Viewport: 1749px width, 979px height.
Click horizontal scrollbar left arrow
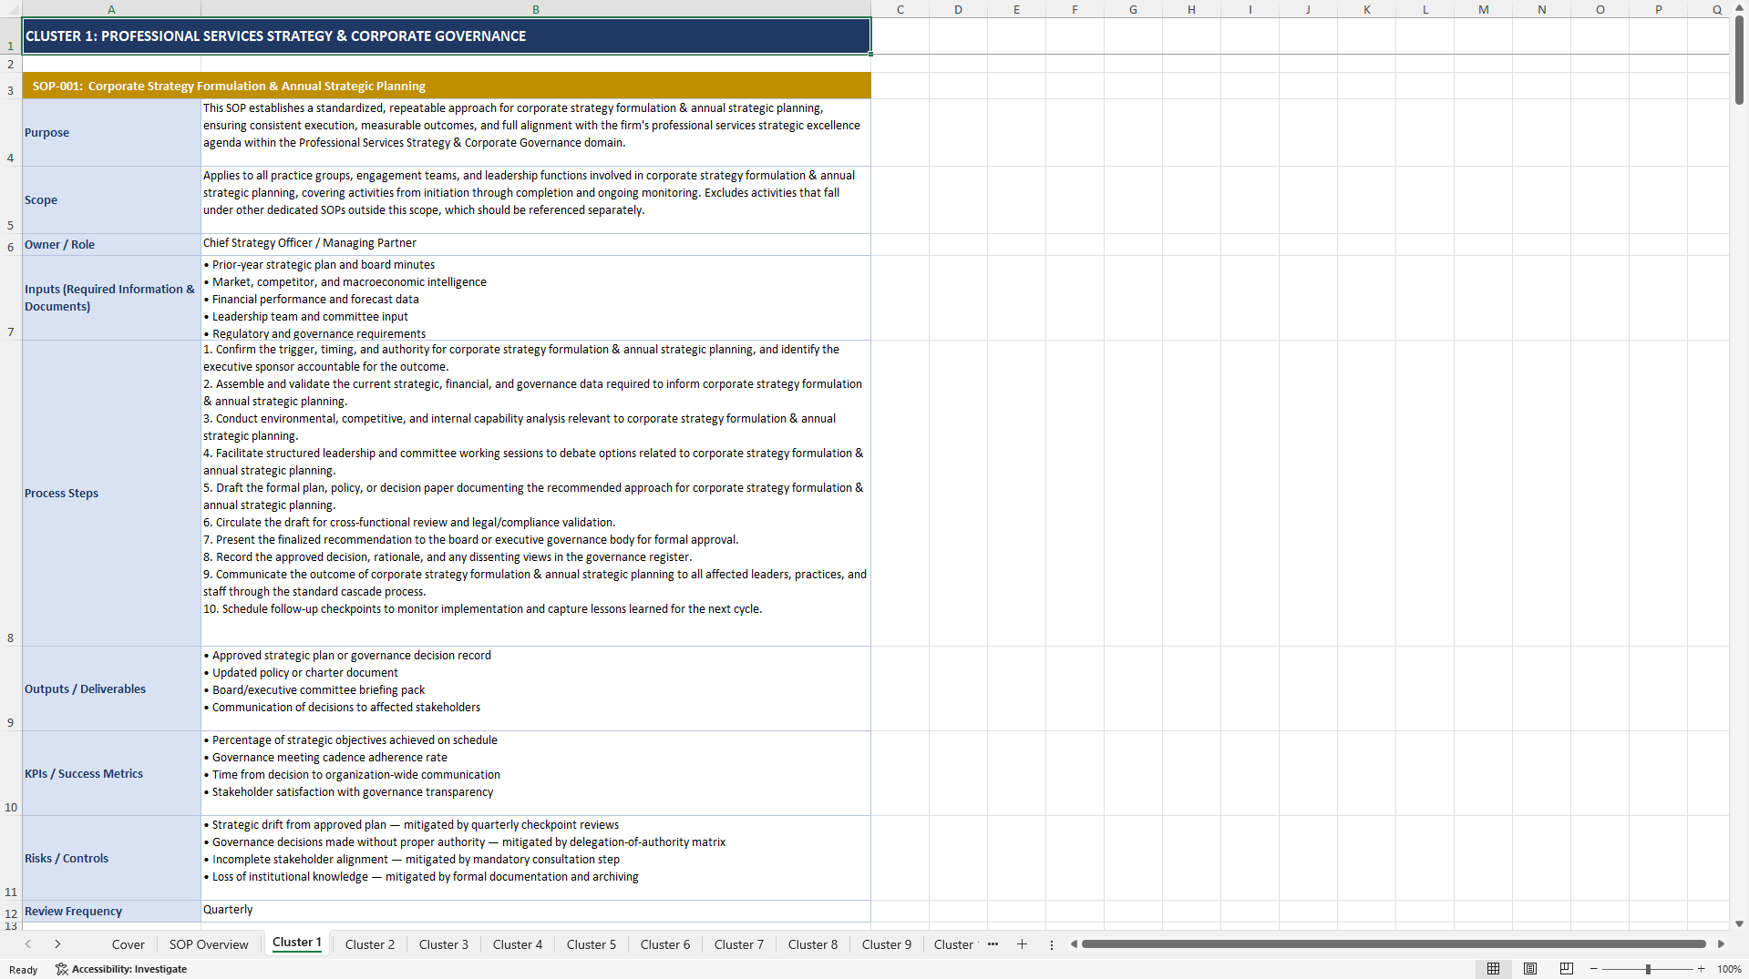(x=1074, y=944)
